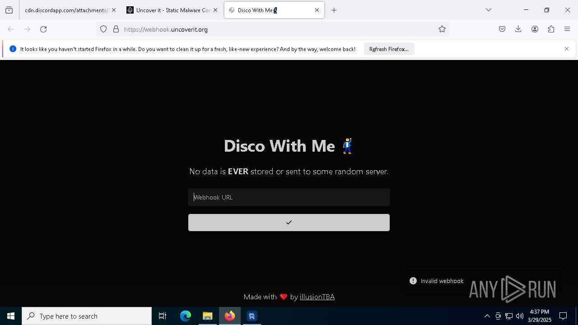Viewport: 578px width, 325px height.
Task: Select Firefox icon in taskbar
Action: click(x=230, y=316)
